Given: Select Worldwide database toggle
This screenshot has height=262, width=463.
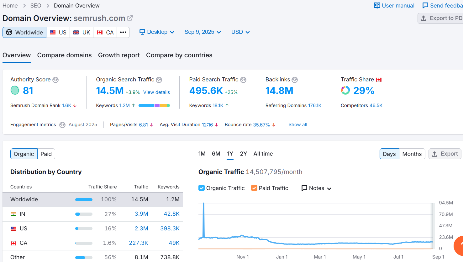Looking at the screenshot, I should tap(24, 32).
